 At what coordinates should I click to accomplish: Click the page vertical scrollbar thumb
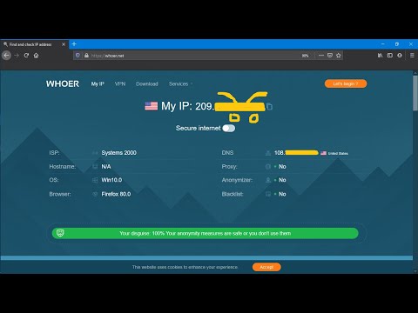tap(415, 93)
